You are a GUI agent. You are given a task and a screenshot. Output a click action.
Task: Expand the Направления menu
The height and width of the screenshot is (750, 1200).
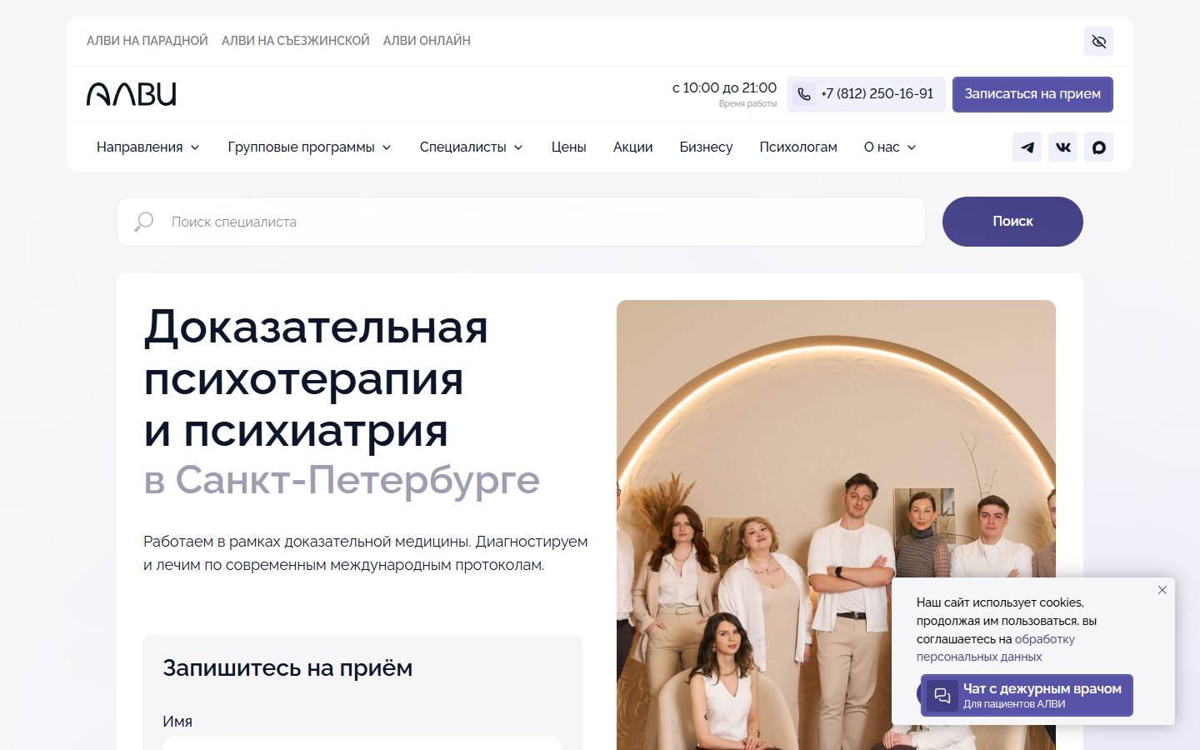tap(147, 147)
